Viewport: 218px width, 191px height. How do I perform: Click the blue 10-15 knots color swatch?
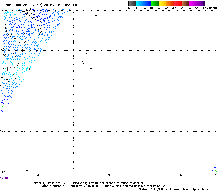pos(147,4)
